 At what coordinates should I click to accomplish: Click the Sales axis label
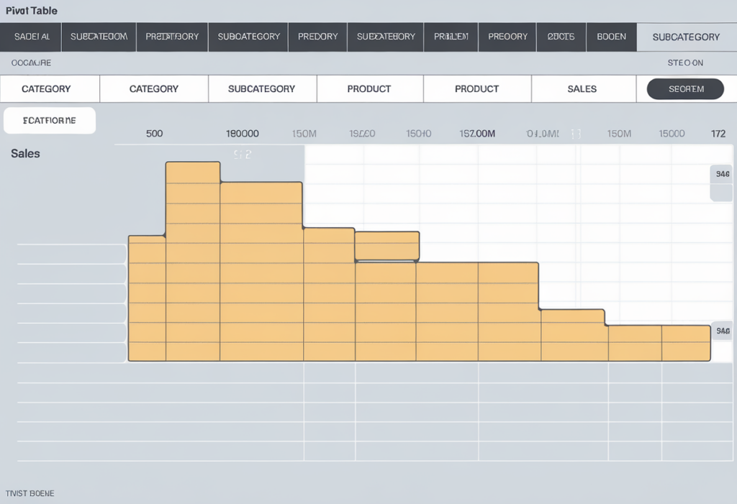pos(24,153)
